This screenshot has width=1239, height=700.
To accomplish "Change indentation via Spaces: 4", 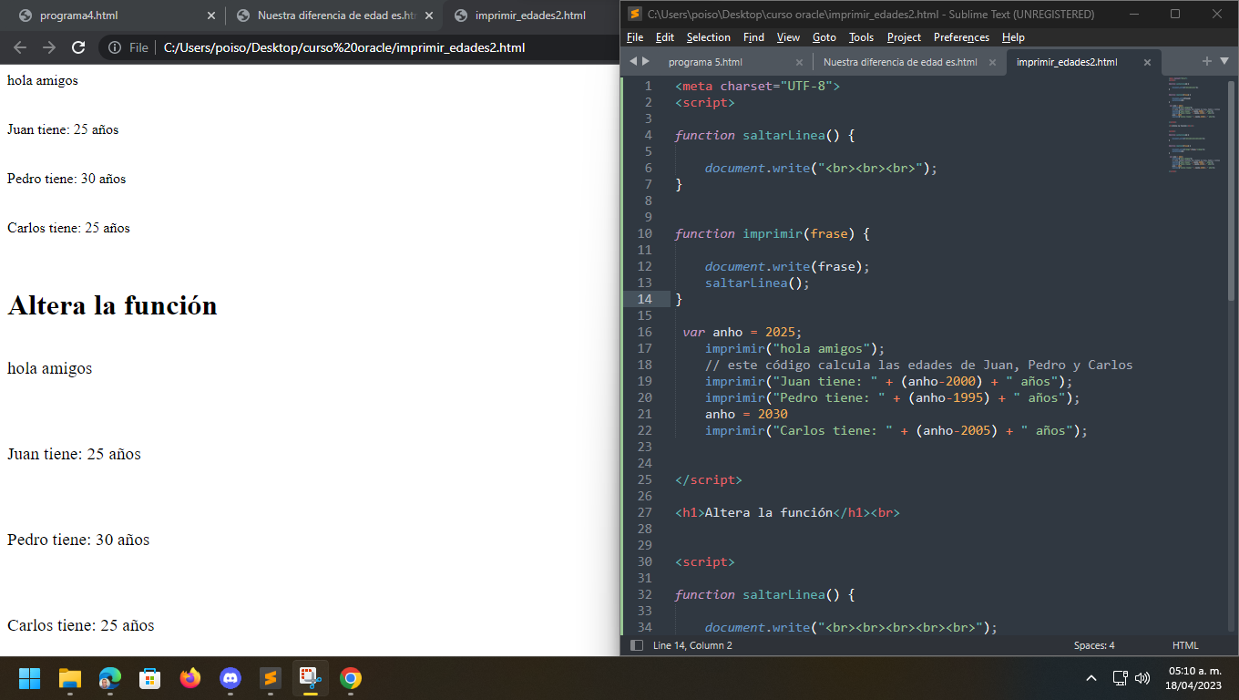I will pyautogui.click(x=1094, y=645).
